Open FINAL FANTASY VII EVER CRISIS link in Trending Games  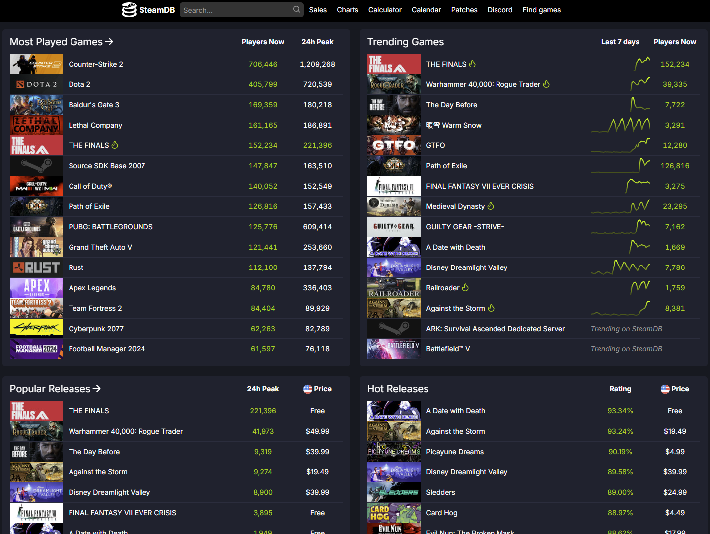pos(480,186)
